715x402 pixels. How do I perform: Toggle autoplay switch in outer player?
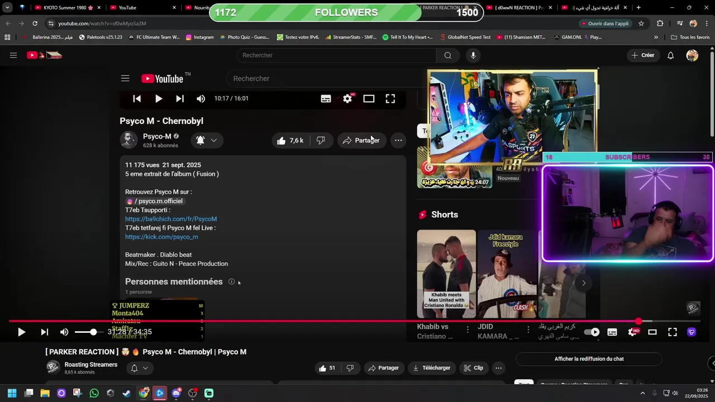tap(592, 332)
